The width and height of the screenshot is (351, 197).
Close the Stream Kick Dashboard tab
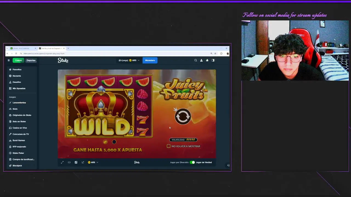[x=35, y=48]
